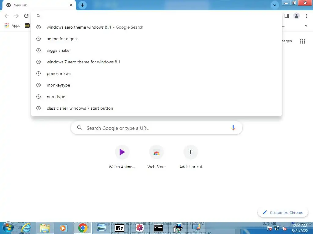This screenshot has width=313, height=234.
Task: Open the landscape picture app on taskbar
Action: click(x=101, y=228)
